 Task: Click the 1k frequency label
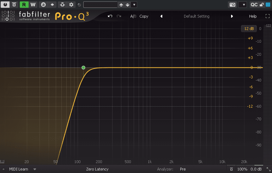point(150,162)
